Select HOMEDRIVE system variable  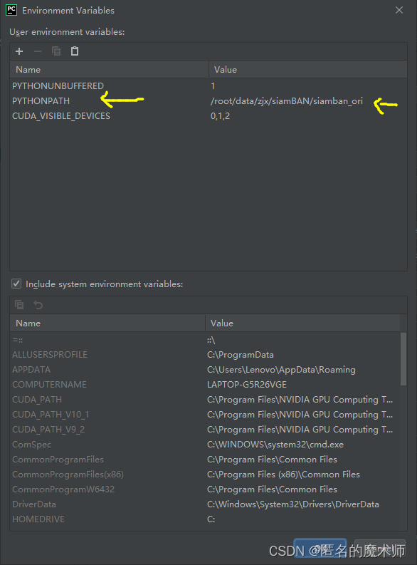click(38, 519)
